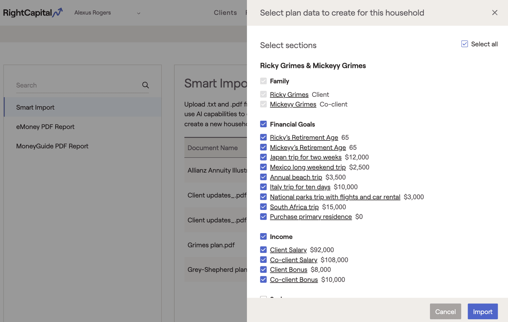The height and width of the screenshot is (322, 508).
Task: Uncheck Mexico long weekend trip checkbox
Action: (263, 167)
